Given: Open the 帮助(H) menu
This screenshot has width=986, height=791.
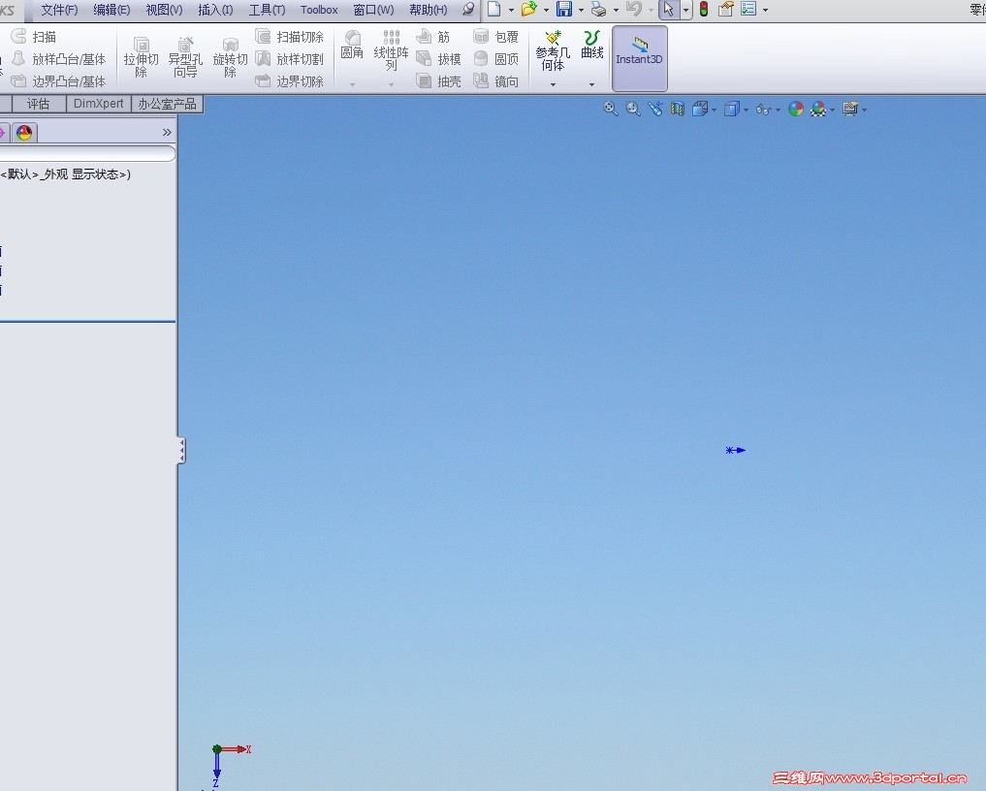Looking at the screenshot, I should [429, 10].
